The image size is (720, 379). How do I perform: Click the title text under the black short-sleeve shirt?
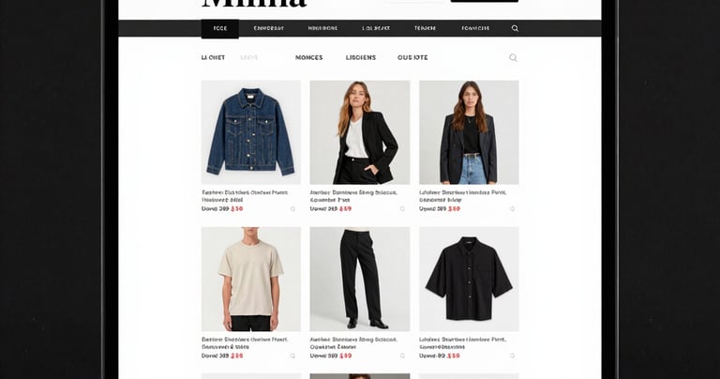click(463, 343)
